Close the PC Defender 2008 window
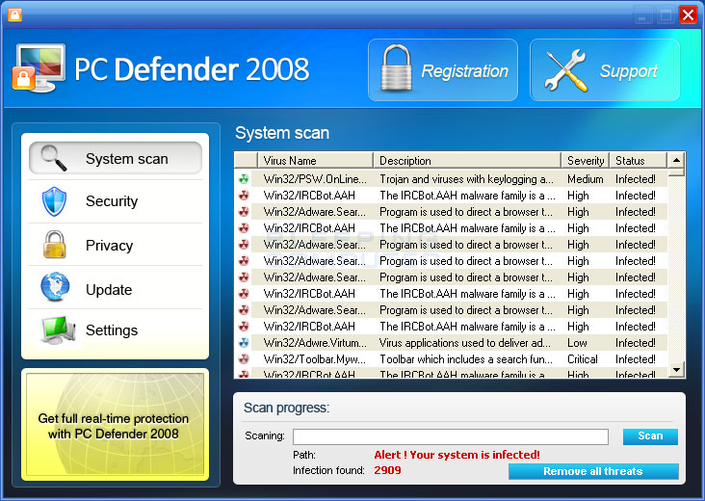 point(688,15)
